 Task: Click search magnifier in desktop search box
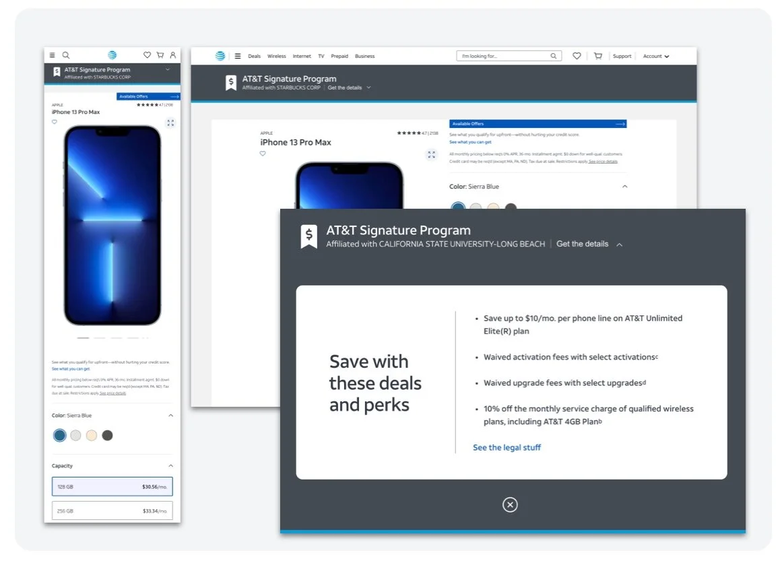tap(554, 56)
